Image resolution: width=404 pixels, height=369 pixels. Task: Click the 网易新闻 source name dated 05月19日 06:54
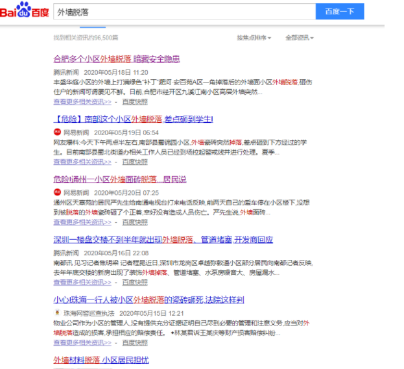(x=77, y=133)
